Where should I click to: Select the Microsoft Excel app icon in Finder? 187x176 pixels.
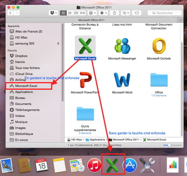click(85, 46)
